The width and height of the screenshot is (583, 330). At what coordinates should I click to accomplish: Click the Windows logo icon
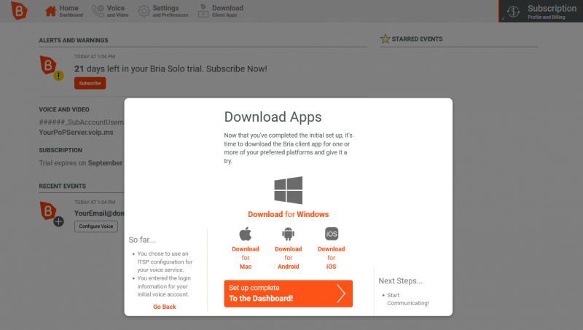point(288,190)
